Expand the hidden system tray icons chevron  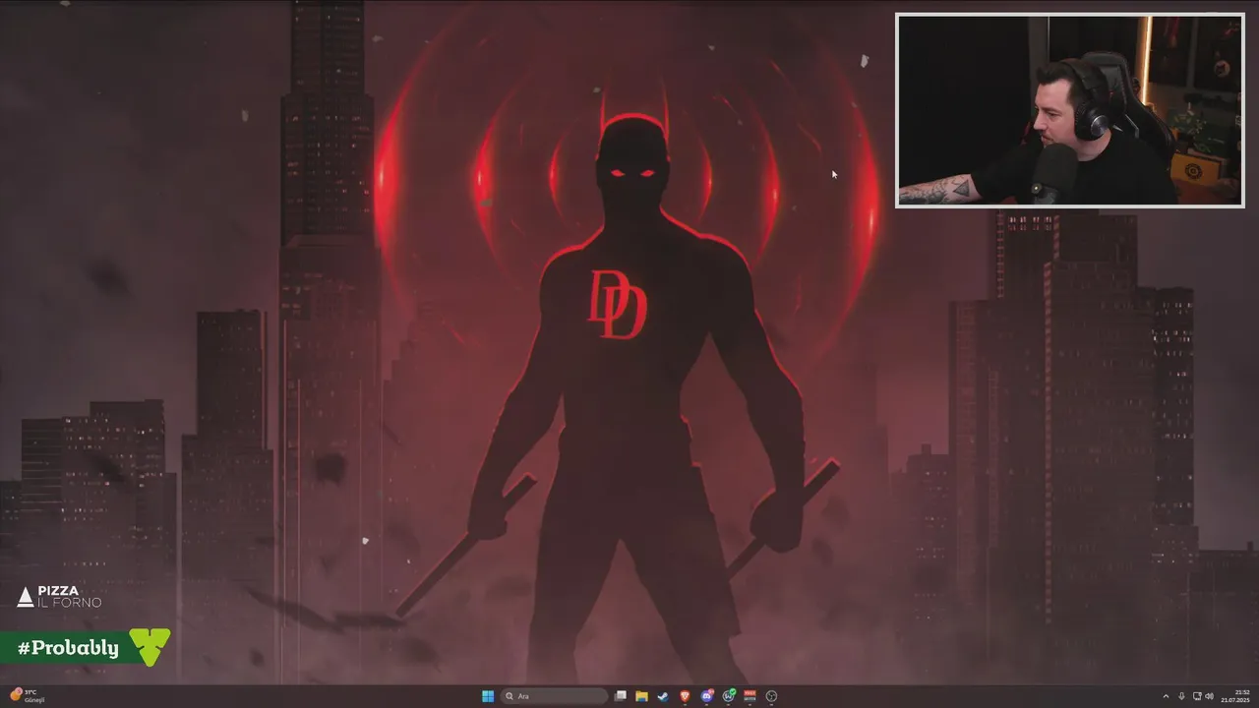1166,696
